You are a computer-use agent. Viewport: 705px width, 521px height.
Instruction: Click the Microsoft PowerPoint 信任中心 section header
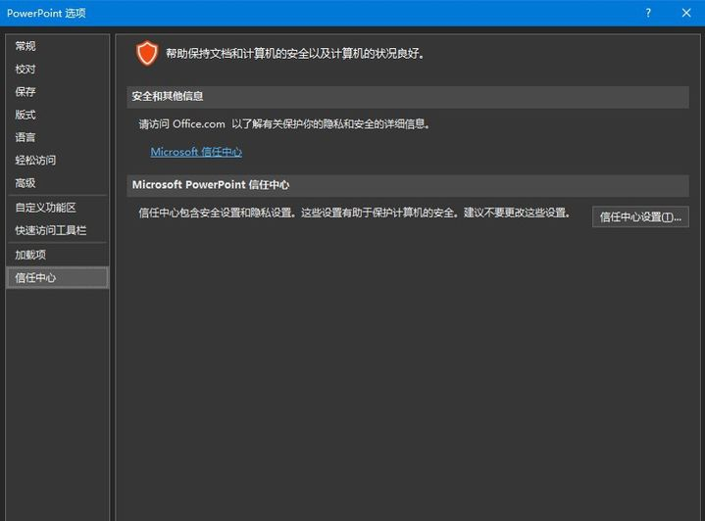point(407,185)
